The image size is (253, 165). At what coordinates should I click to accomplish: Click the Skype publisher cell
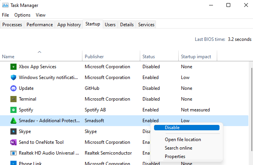[x=90, y=131]
